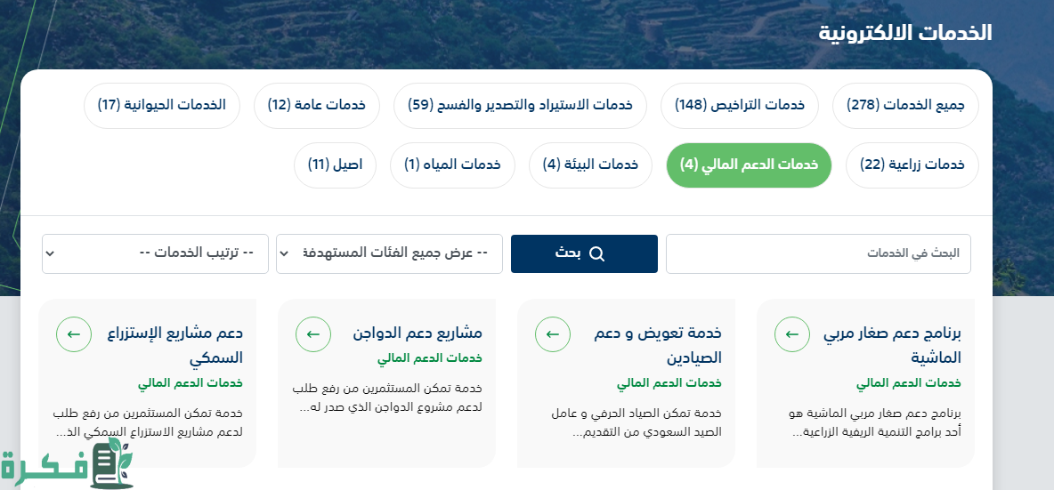Switch to خدمات زراعية (22) tab
Image resolution: width=1054 pixels, height=490 pixels.
(x=912, y=165)
